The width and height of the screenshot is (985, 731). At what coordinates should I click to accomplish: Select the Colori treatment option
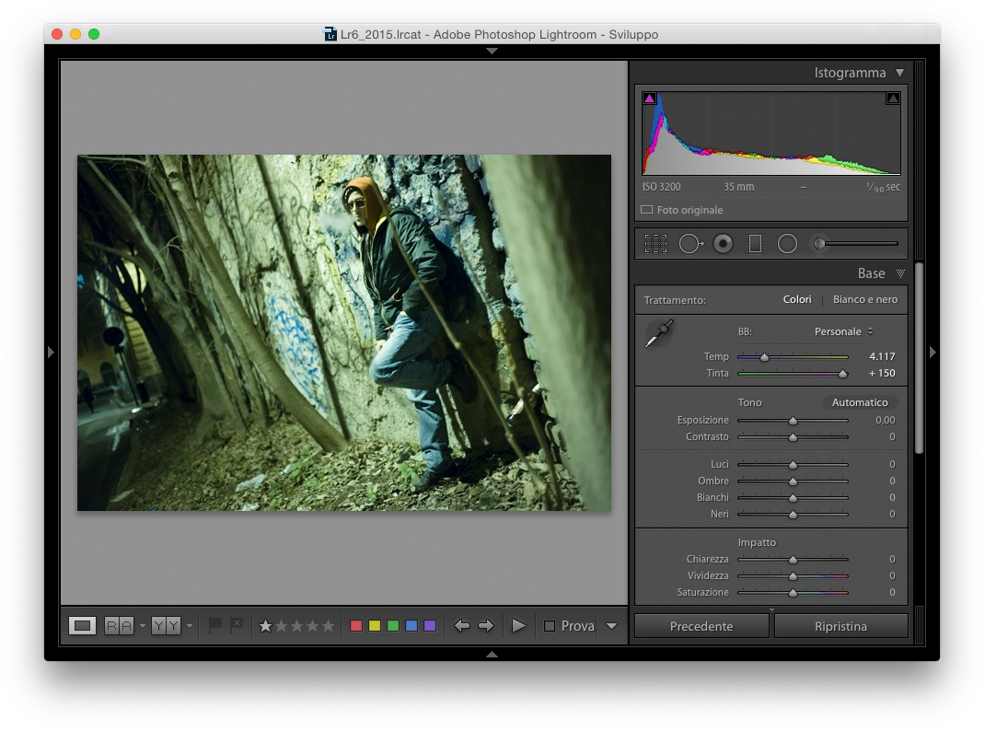797,299
